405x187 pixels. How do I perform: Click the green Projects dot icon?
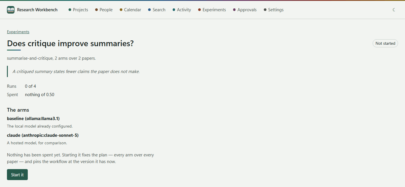coord(70,10)
